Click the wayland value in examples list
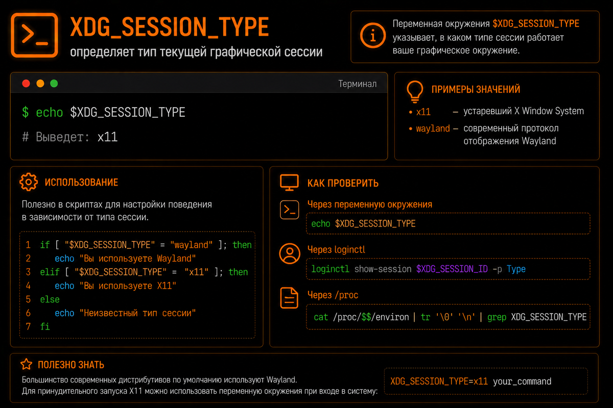 433,129
